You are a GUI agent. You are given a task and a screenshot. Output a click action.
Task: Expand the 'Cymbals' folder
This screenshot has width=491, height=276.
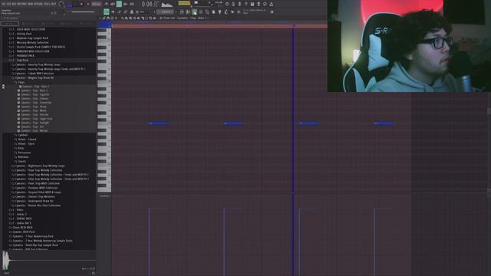coord(23,135)
